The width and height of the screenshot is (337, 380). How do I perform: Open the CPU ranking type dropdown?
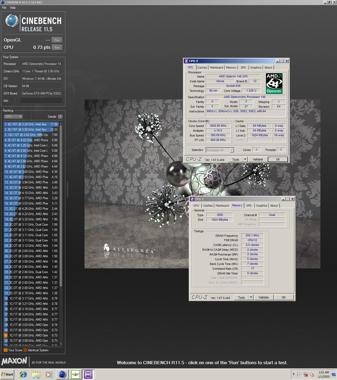(13, 116)
